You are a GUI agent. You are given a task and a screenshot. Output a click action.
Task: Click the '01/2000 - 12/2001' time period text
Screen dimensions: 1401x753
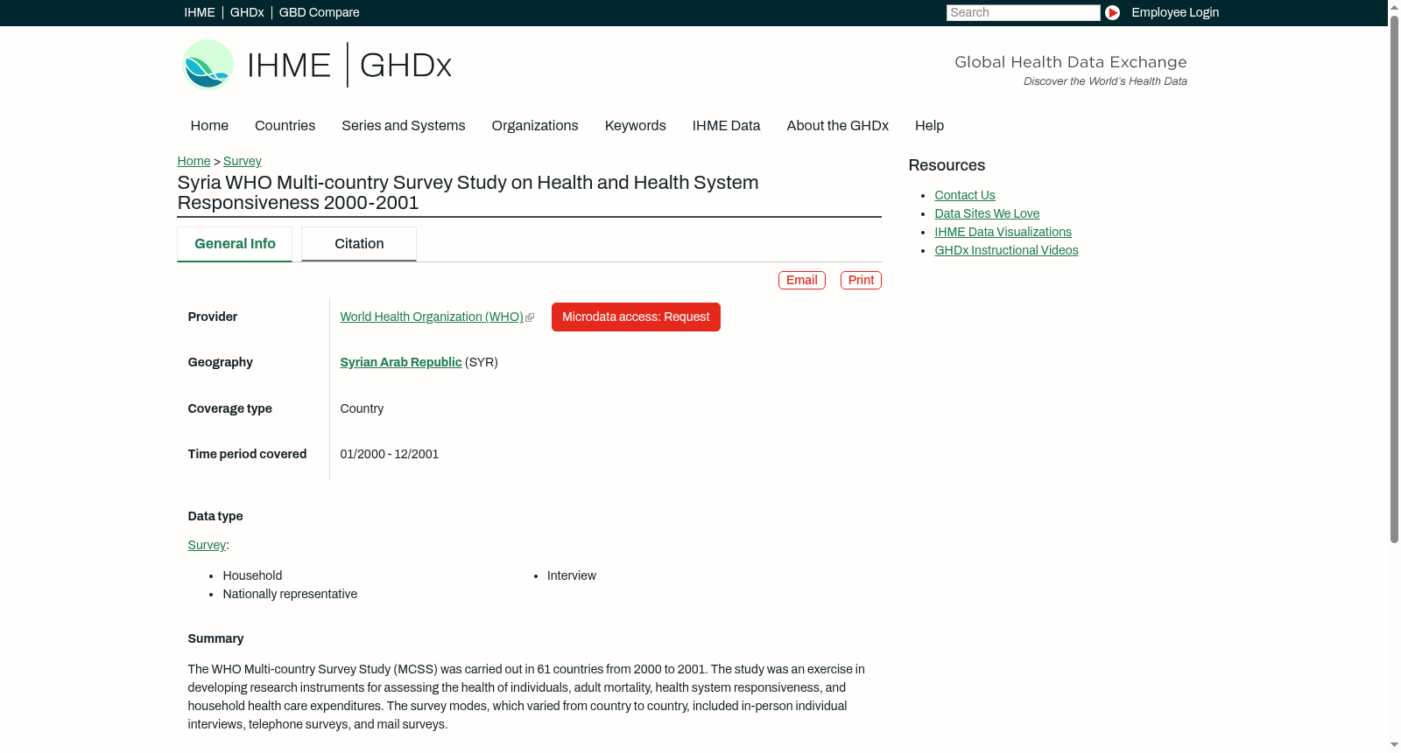point(390,454)
